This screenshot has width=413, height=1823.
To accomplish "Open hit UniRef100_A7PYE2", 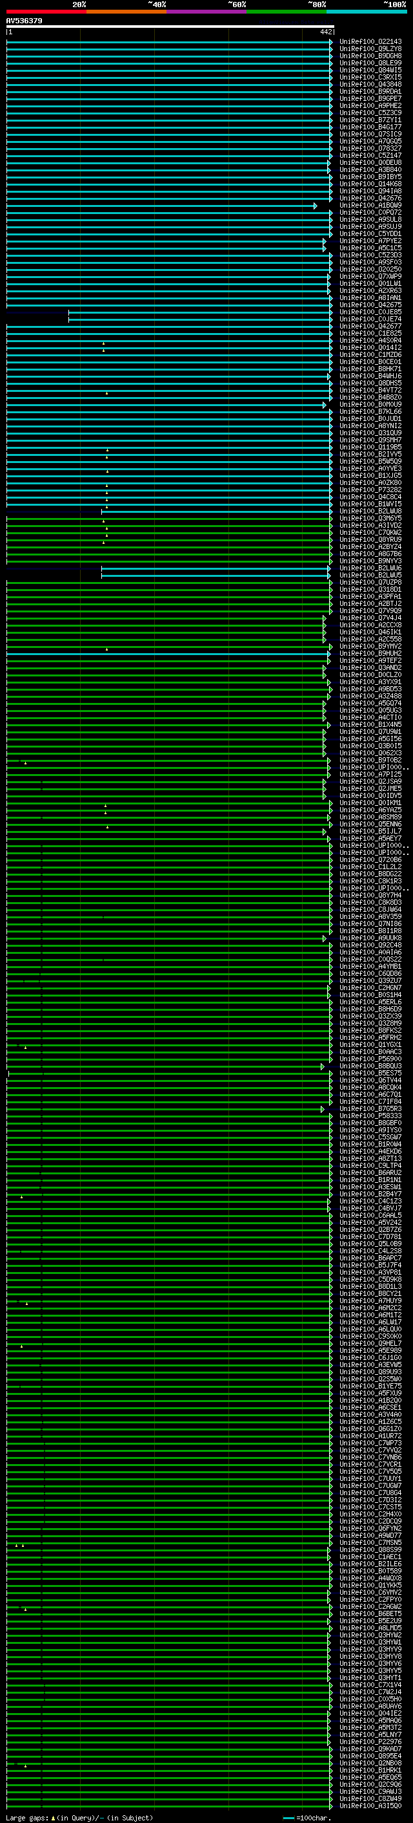I will pos(370,241).
